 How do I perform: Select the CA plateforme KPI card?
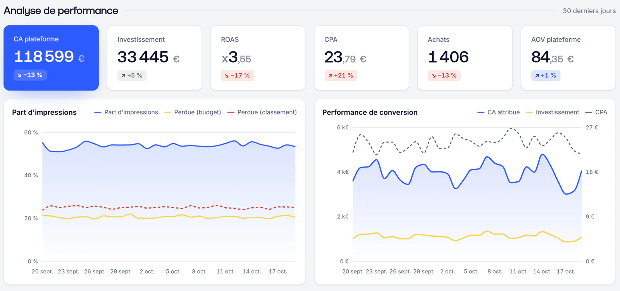pos(51,58)
